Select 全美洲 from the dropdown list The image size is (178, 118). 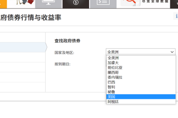coord(113,58)
